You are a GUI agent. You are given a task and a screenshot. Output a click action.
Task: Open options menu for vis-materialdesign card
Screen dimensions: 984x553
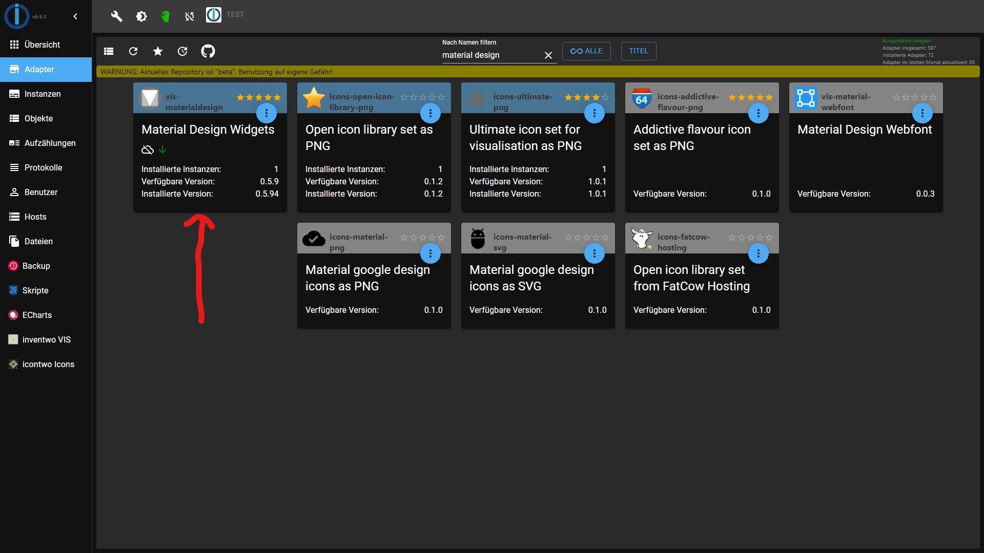click(266, 113)
